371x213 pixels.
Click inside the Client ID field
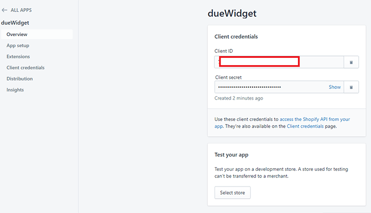[279, 62]
